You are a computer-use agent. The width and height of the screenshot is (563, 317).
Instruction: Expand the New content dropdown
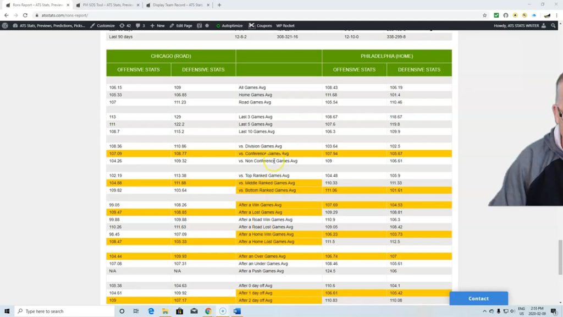click(x=157, y=25)
